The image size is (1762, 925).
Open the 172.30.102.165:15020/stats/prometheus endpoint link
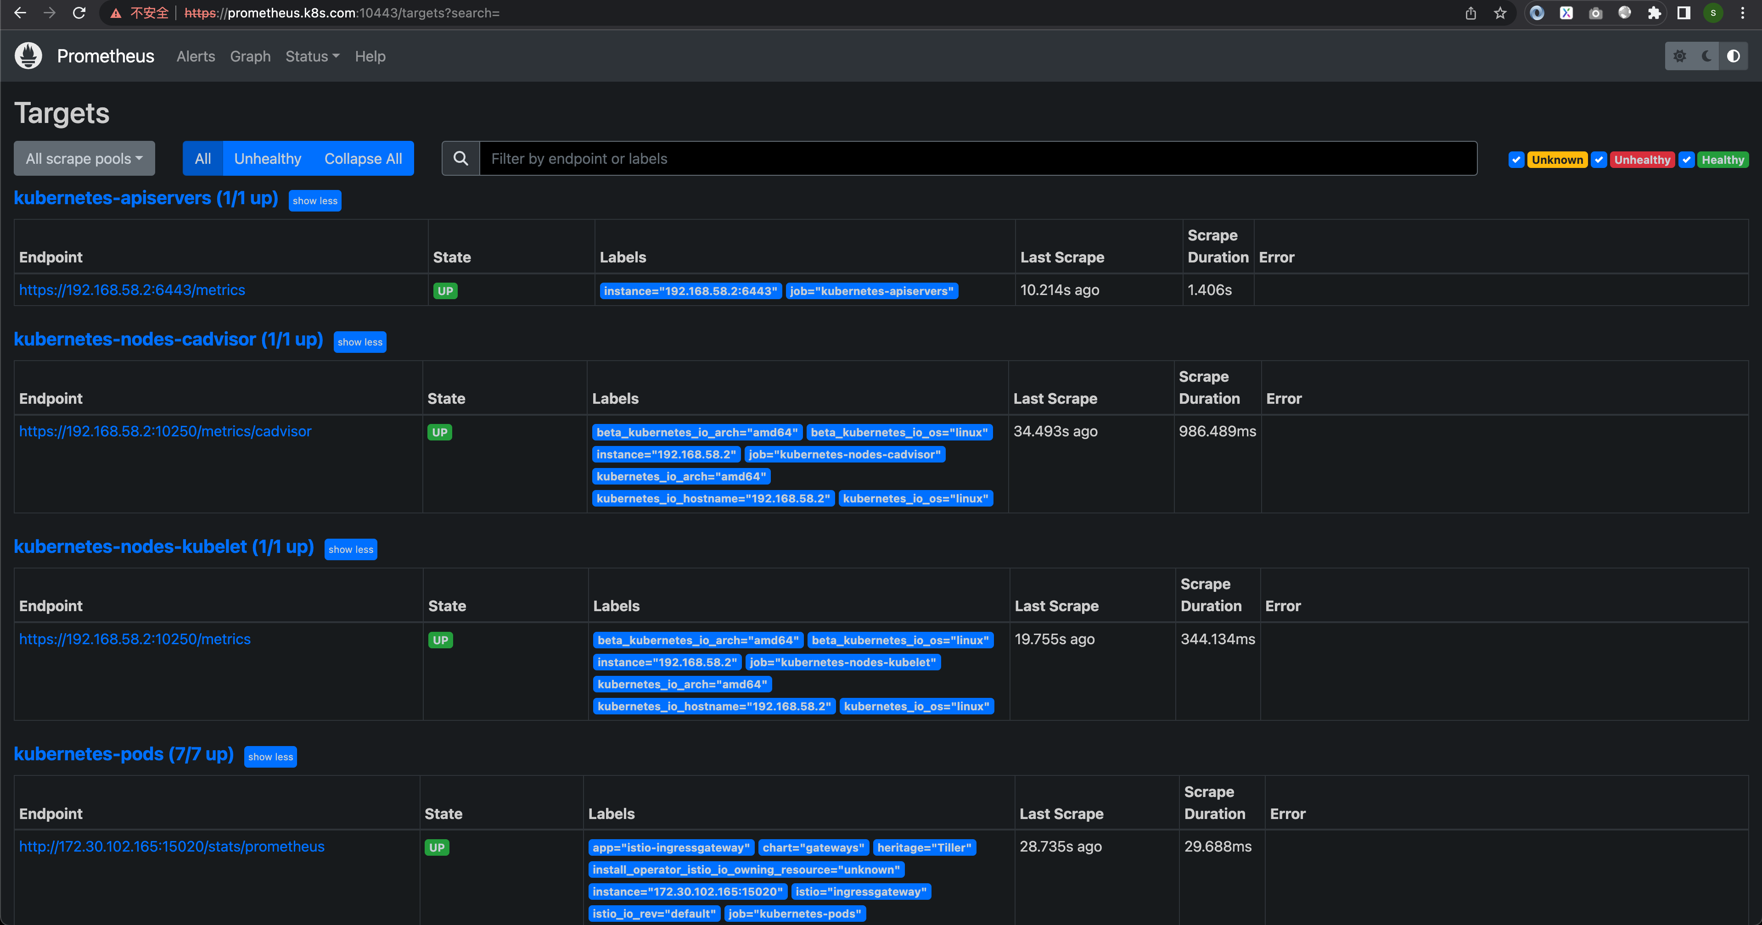coord(172,847)
